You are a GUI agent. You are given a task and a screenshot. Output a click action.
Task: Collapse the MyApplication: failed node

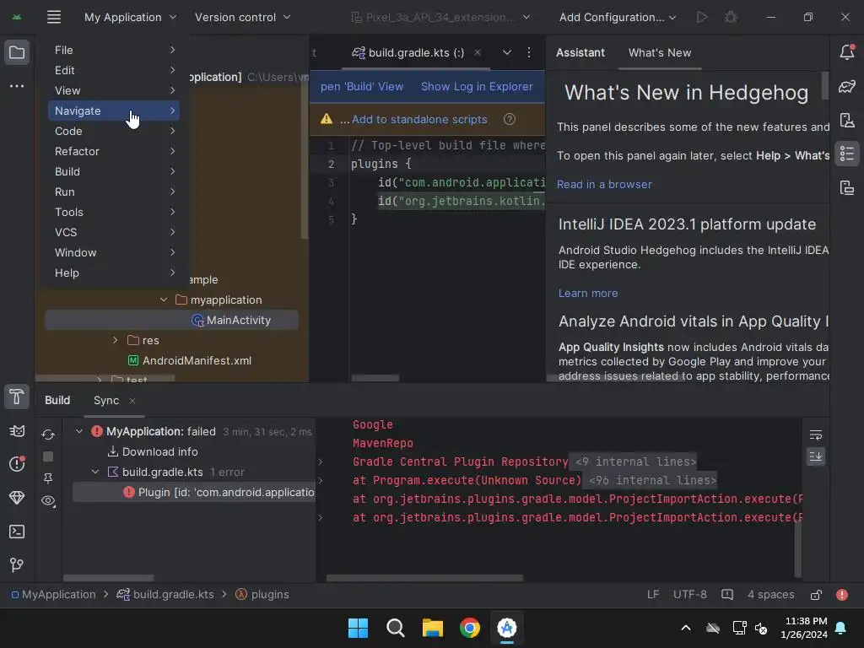(x=79, y=431)
